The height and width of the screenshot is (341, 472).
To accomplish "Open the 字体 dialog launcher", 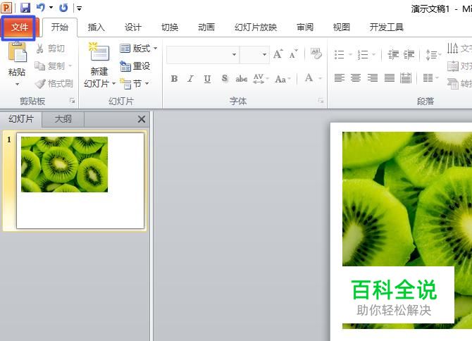I will coord(321,101).
